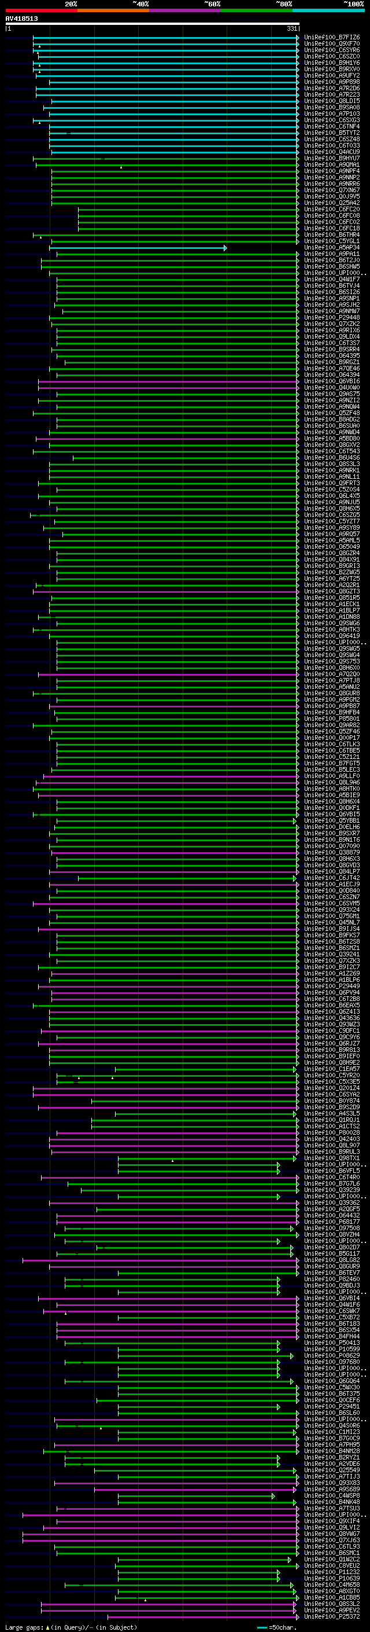Click the UniRef100_Q43636 label
The image size is (370, 1632).
[x=331, y=1018]
